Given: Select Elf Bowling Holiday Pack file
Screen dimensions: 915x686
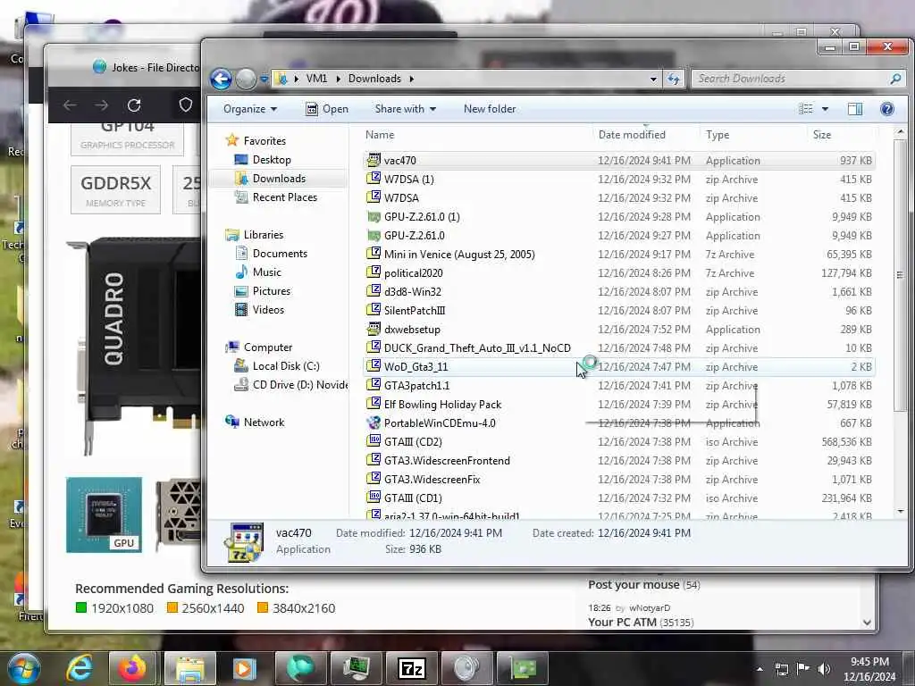Looking at the screenshot, I should tap(442, 405).
